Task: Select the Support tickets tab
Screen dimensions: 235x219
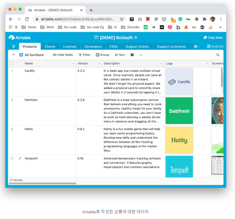Action: click(137, 47)
